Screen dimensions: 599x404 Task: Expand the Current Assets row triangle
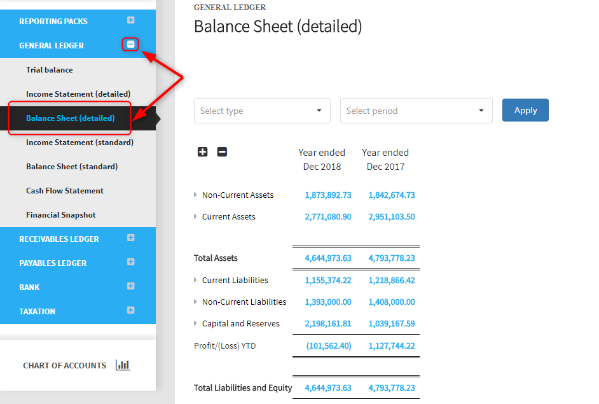[195, 217]
